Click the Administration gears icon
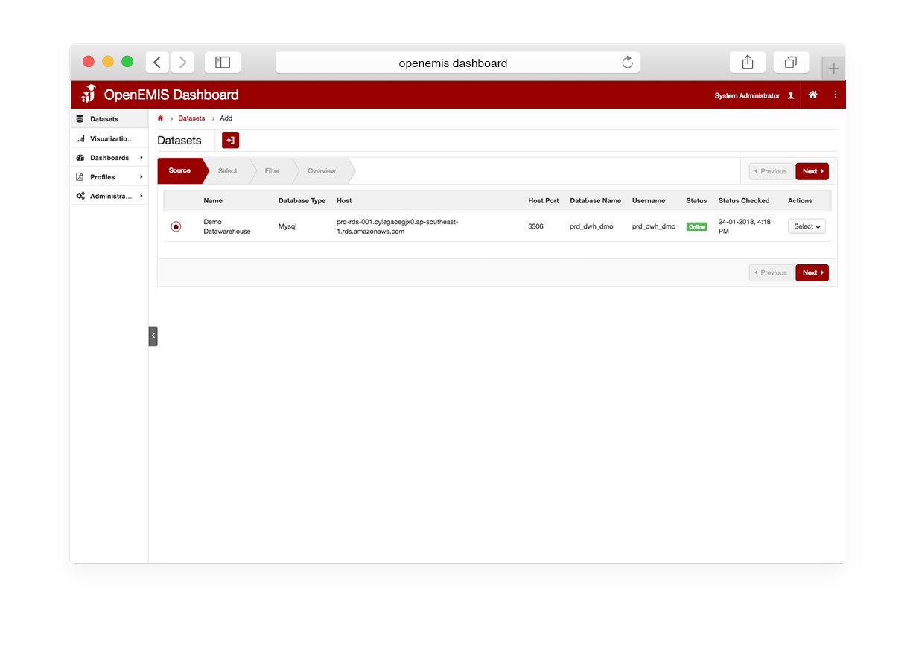Viewport: 916px width, 667px height. [x=80, y=196]
